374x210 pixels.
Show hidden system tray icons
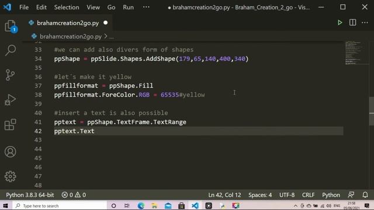296,206
